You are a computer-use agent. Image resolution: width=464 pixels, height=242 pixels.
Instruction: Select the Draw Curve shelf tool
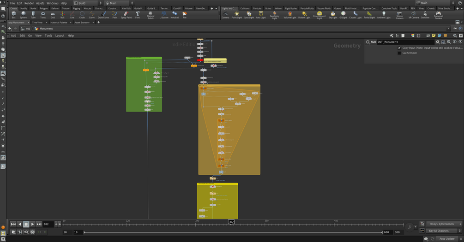(103, 15)
